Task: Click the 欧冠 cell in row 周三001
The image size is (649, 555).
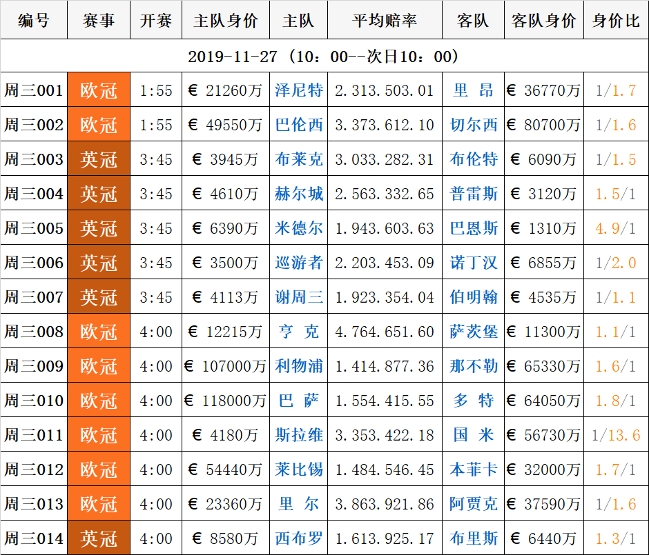Action: tap(99, 90)
